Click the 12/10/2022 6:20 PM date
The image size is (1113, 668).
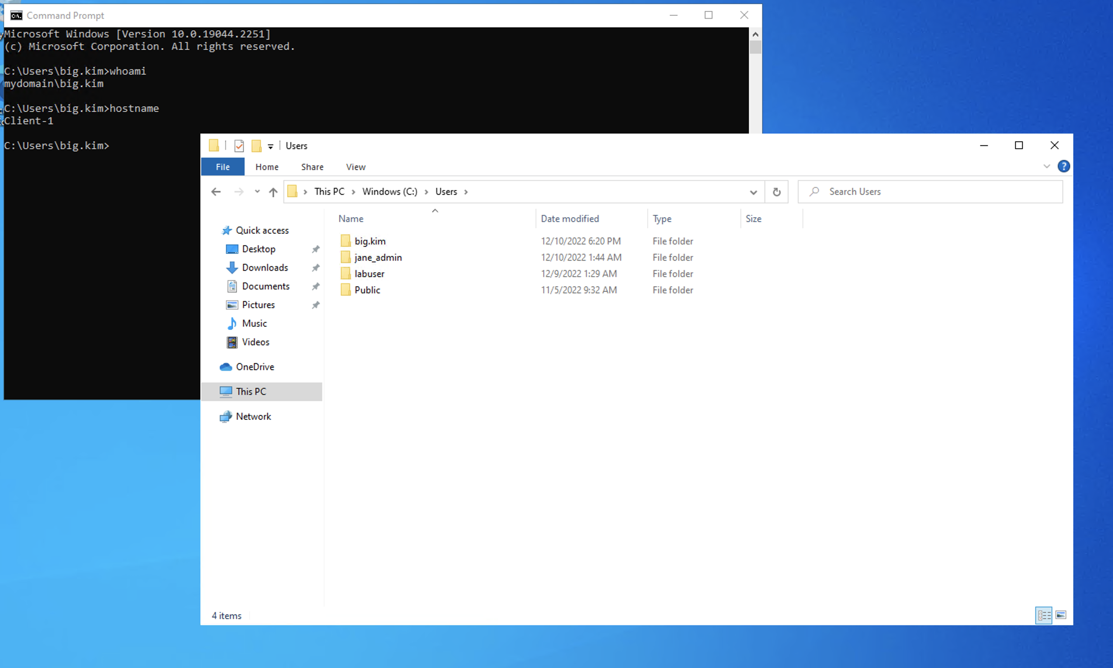click(x=580, y=241)
